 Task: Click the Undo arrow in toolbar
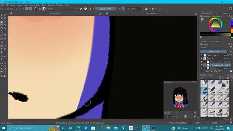[x=16, y=9]
